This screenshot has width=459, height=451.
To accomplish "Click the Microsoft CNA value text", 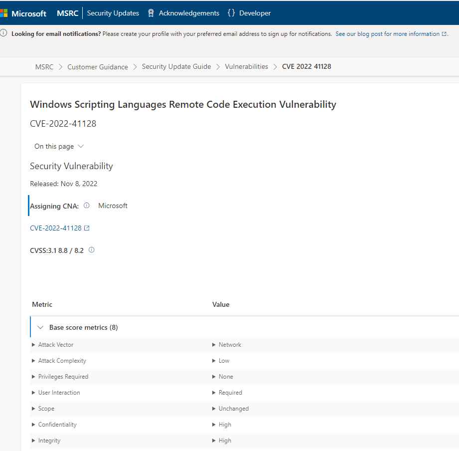I will (x=113, y=206).
